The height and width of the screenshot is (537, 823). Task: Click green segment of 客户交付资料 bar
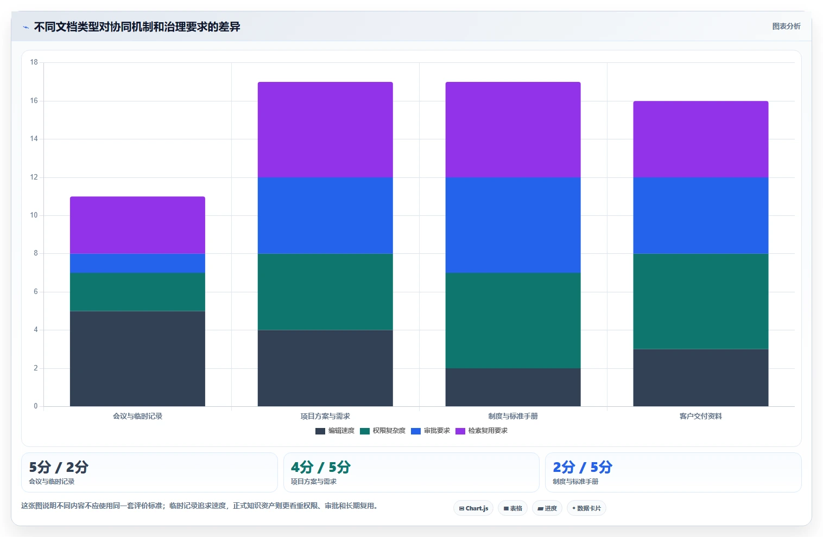pyautogui.click(x=701, y=301)
